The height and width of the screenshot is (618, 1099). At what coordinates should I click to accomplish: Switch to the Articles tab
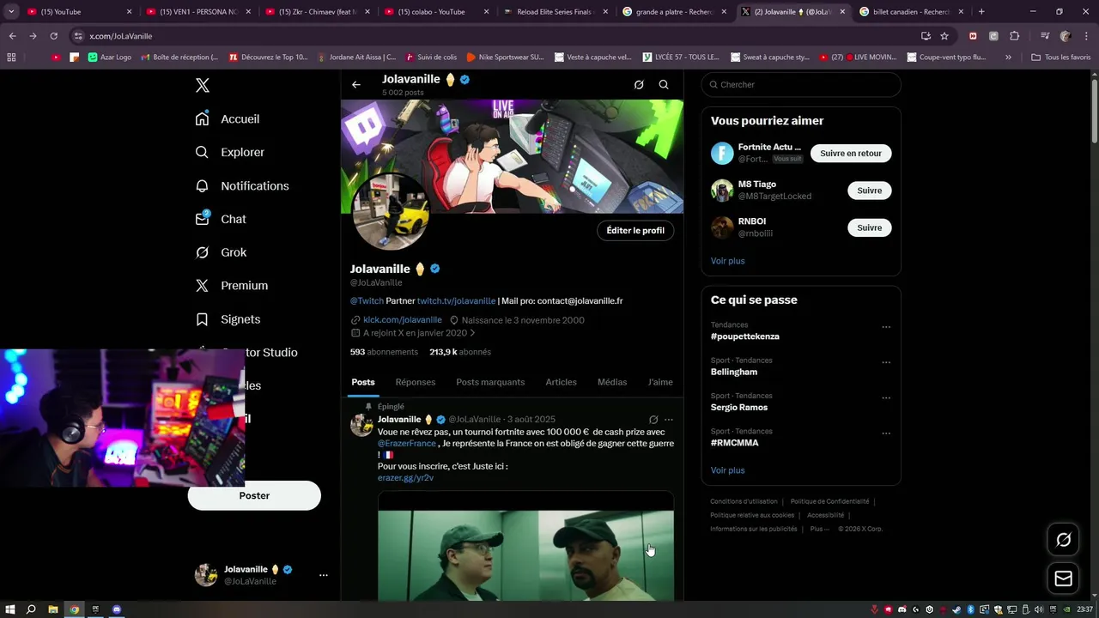tap(561, 382)
